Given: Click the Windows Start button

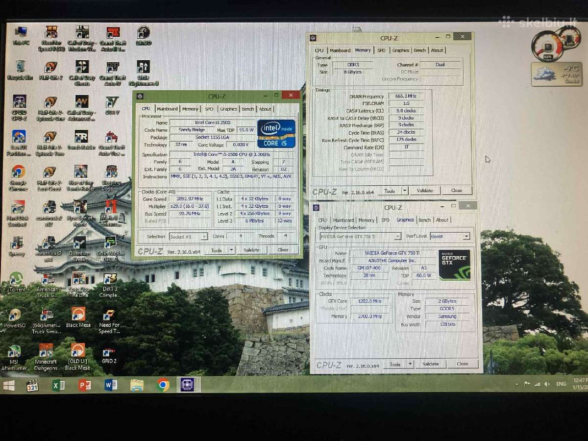Looking at the screenshot, I should (x=9, y=386).
